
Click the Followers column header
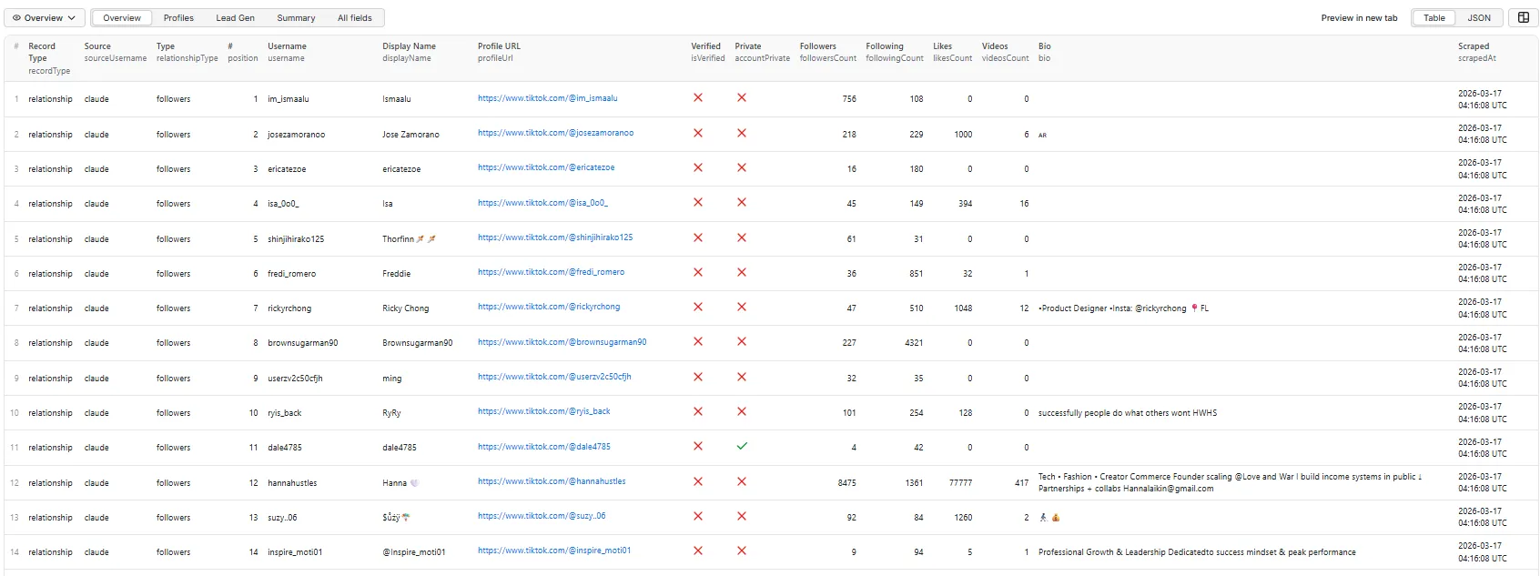(827, 52)
